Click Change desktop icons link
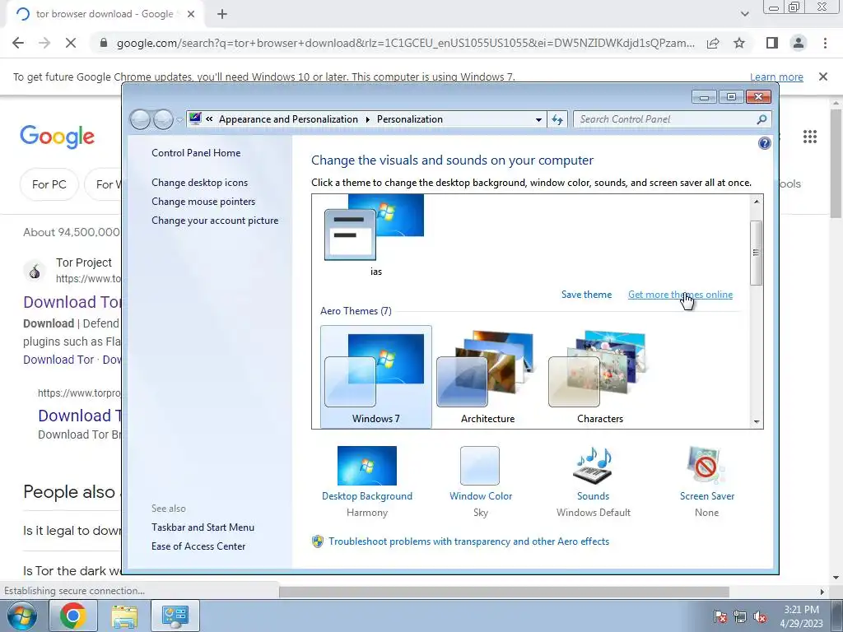 coord(199,182)
